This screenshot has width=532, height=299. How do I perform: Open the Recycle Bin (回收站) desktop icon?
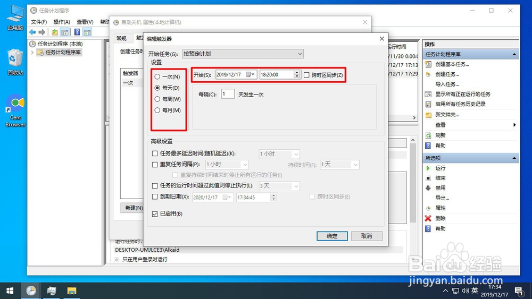15,62
